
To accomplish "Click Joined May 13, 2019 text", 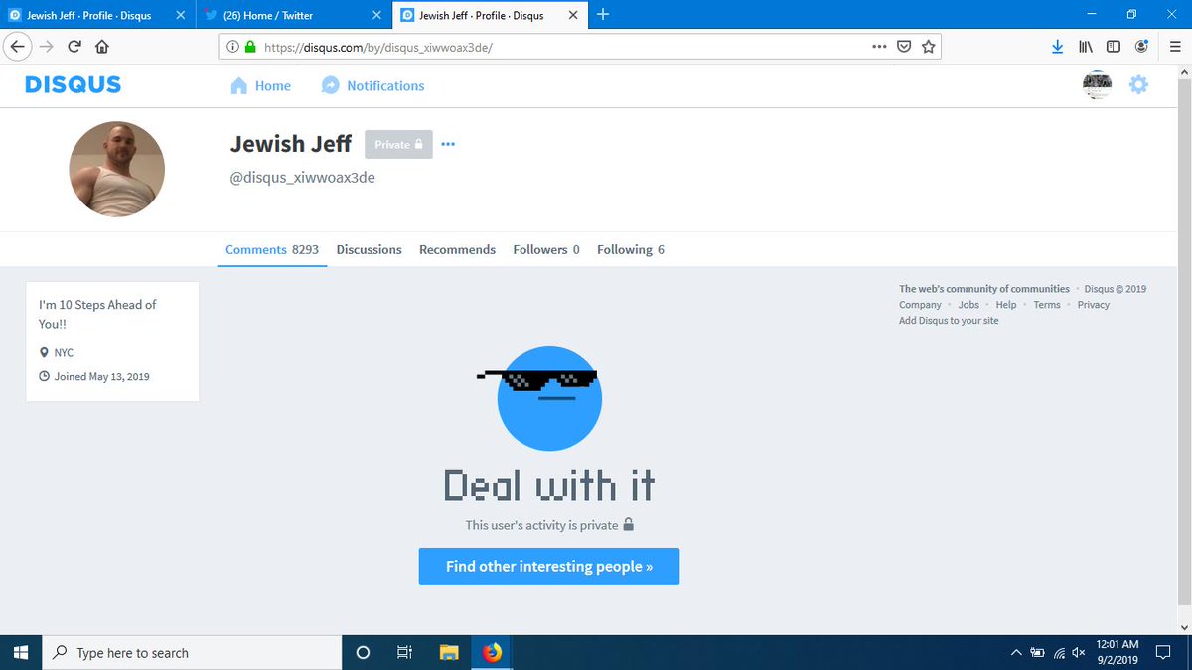I will tap(102, 376).
